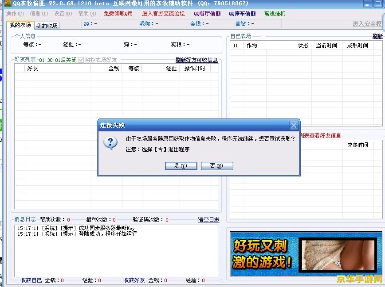Image resolution: width=385 pixels, height=287 pixels.
Task: Click the application icon in title bar
Action: click(8, 4)
